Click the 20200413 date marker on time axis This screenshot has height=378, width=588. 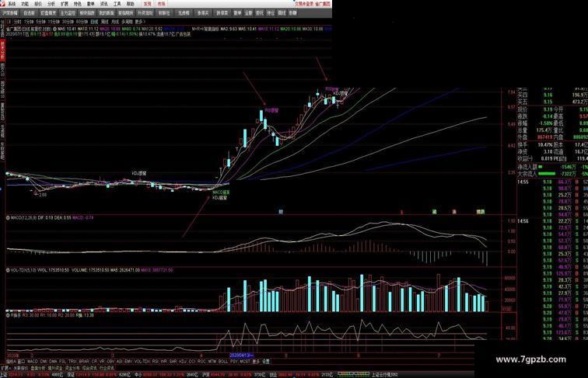(x=242, y=355)
